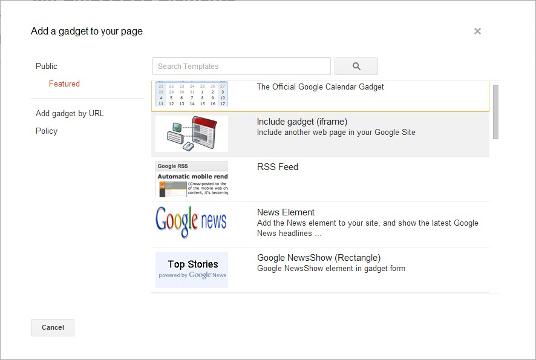
Task: Click the News Element description text
Action: pos(367,228)
